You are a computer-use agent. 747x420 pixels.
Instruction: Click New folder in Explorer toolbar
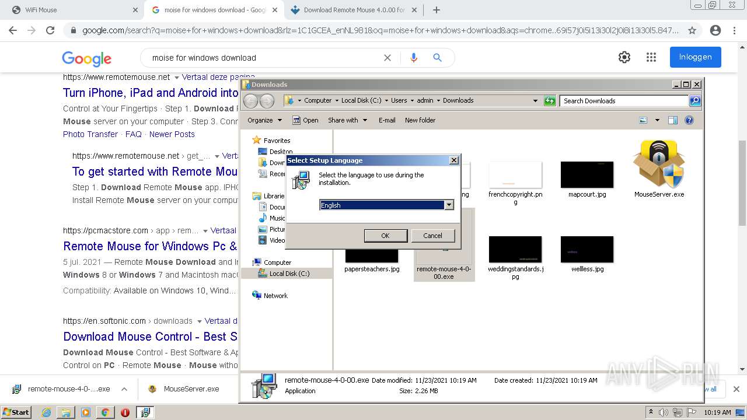[x=420, y=120]
